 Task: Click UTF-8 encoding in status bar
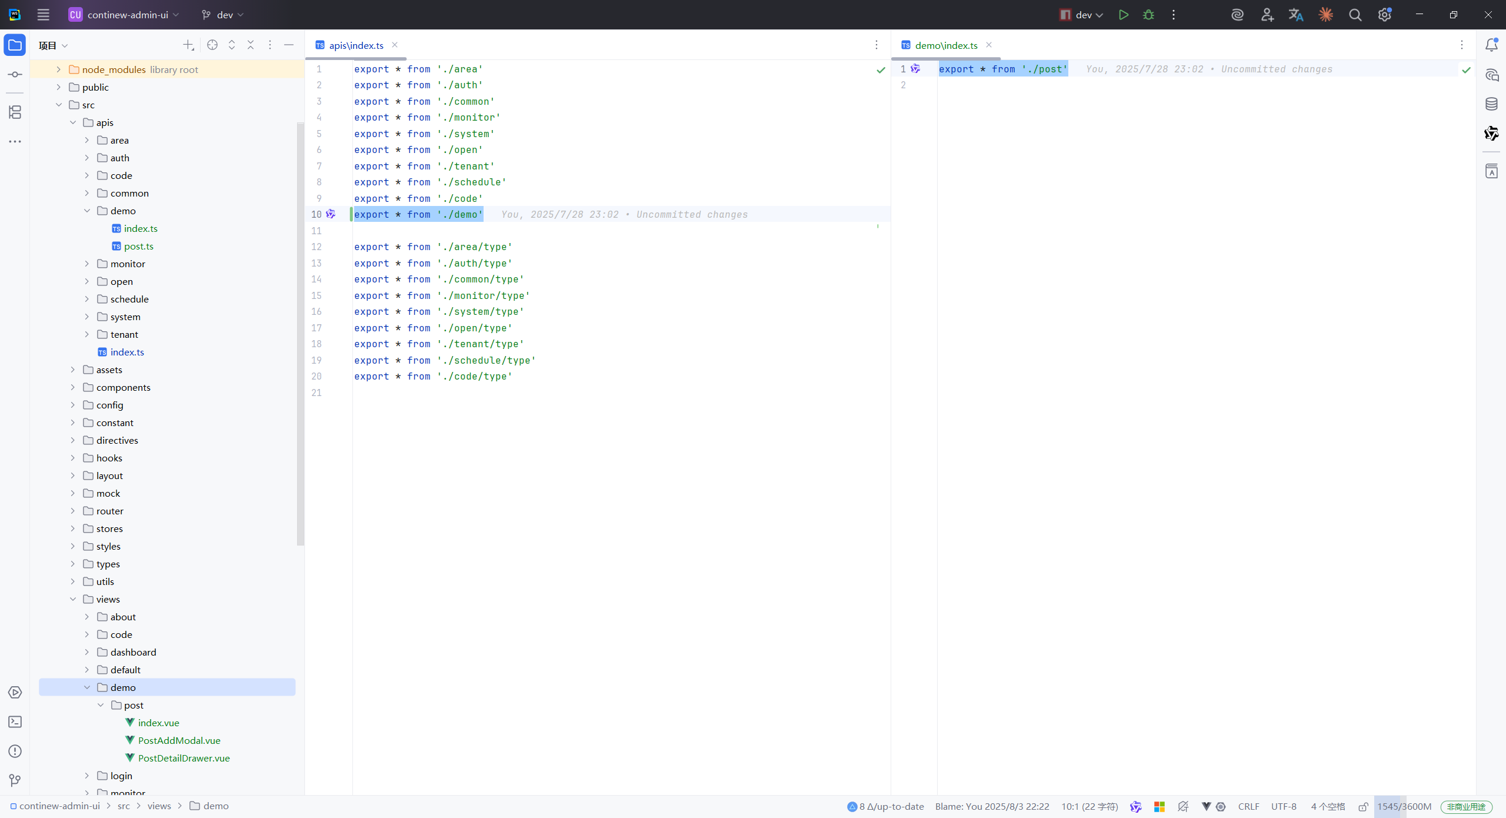(1284, 806)
